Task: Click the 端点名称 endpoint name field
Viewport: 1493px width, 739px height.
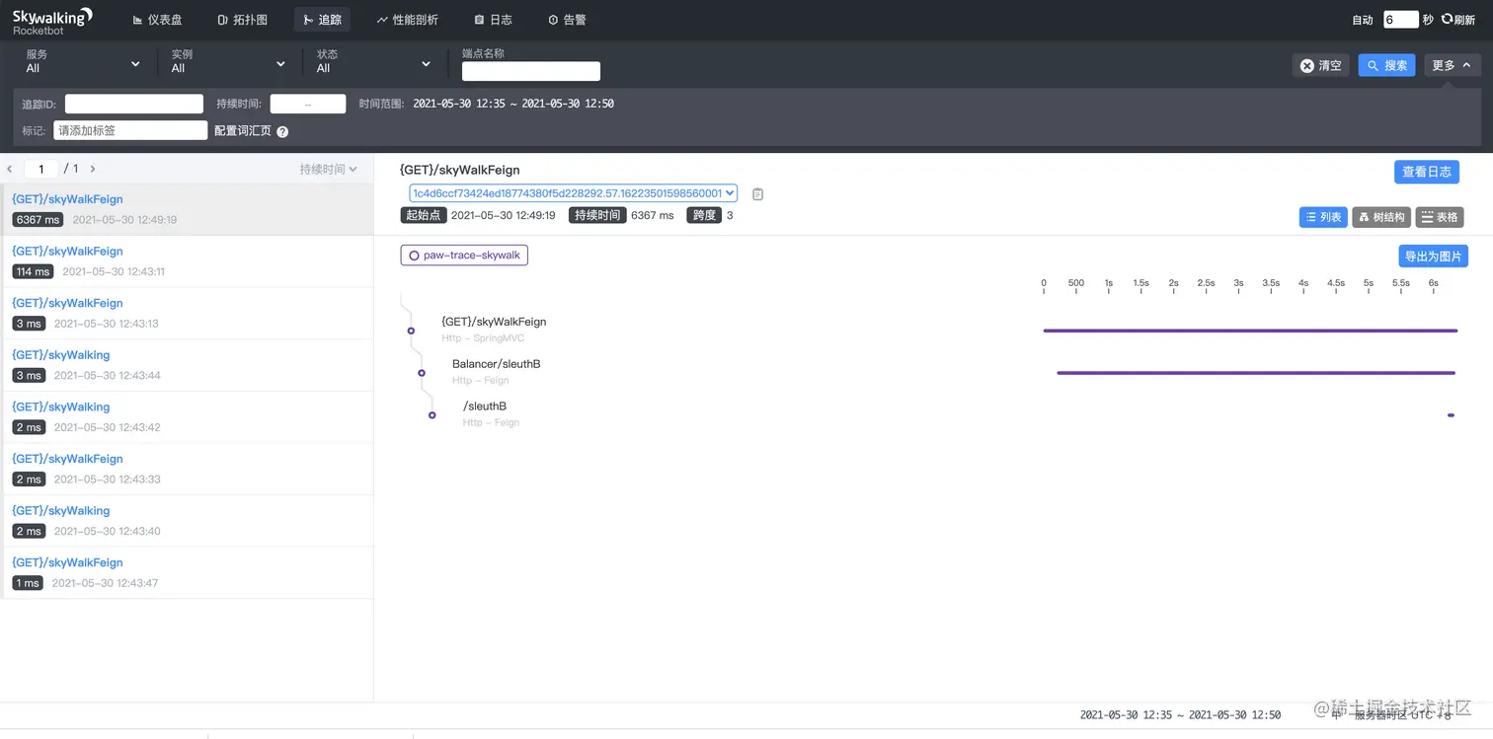Action: click(531, 71)
